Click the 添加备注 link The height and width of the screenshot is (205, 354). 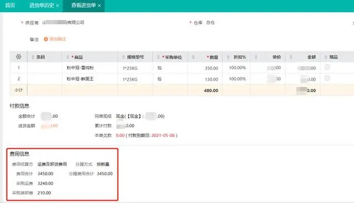(x=58, y=39)
